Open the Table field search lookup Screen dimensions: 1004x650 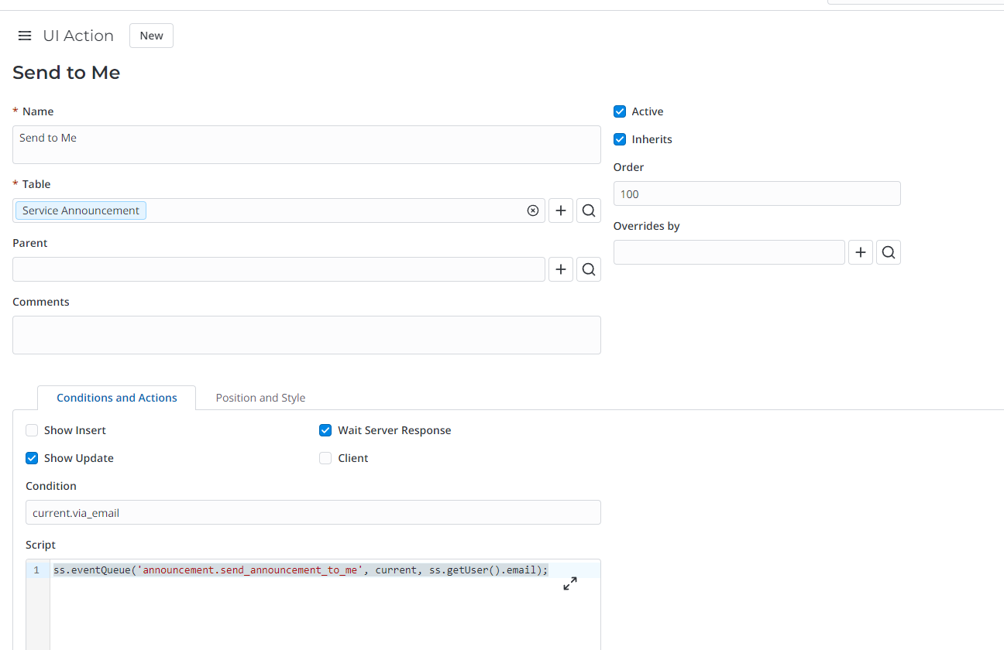[589, 210]
